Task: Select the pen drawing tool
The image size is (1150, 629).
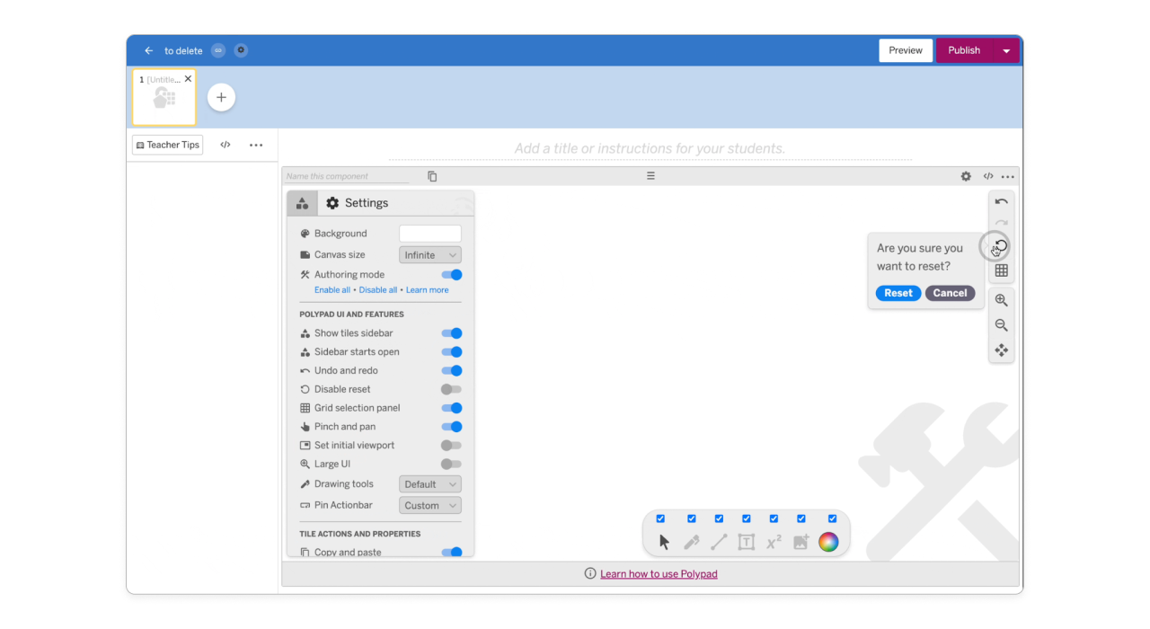Action: [x=691, y=541]
